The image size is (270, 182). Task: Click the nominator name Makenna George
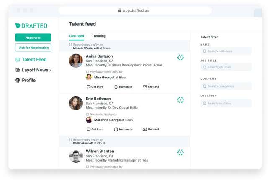coord(107,120)
